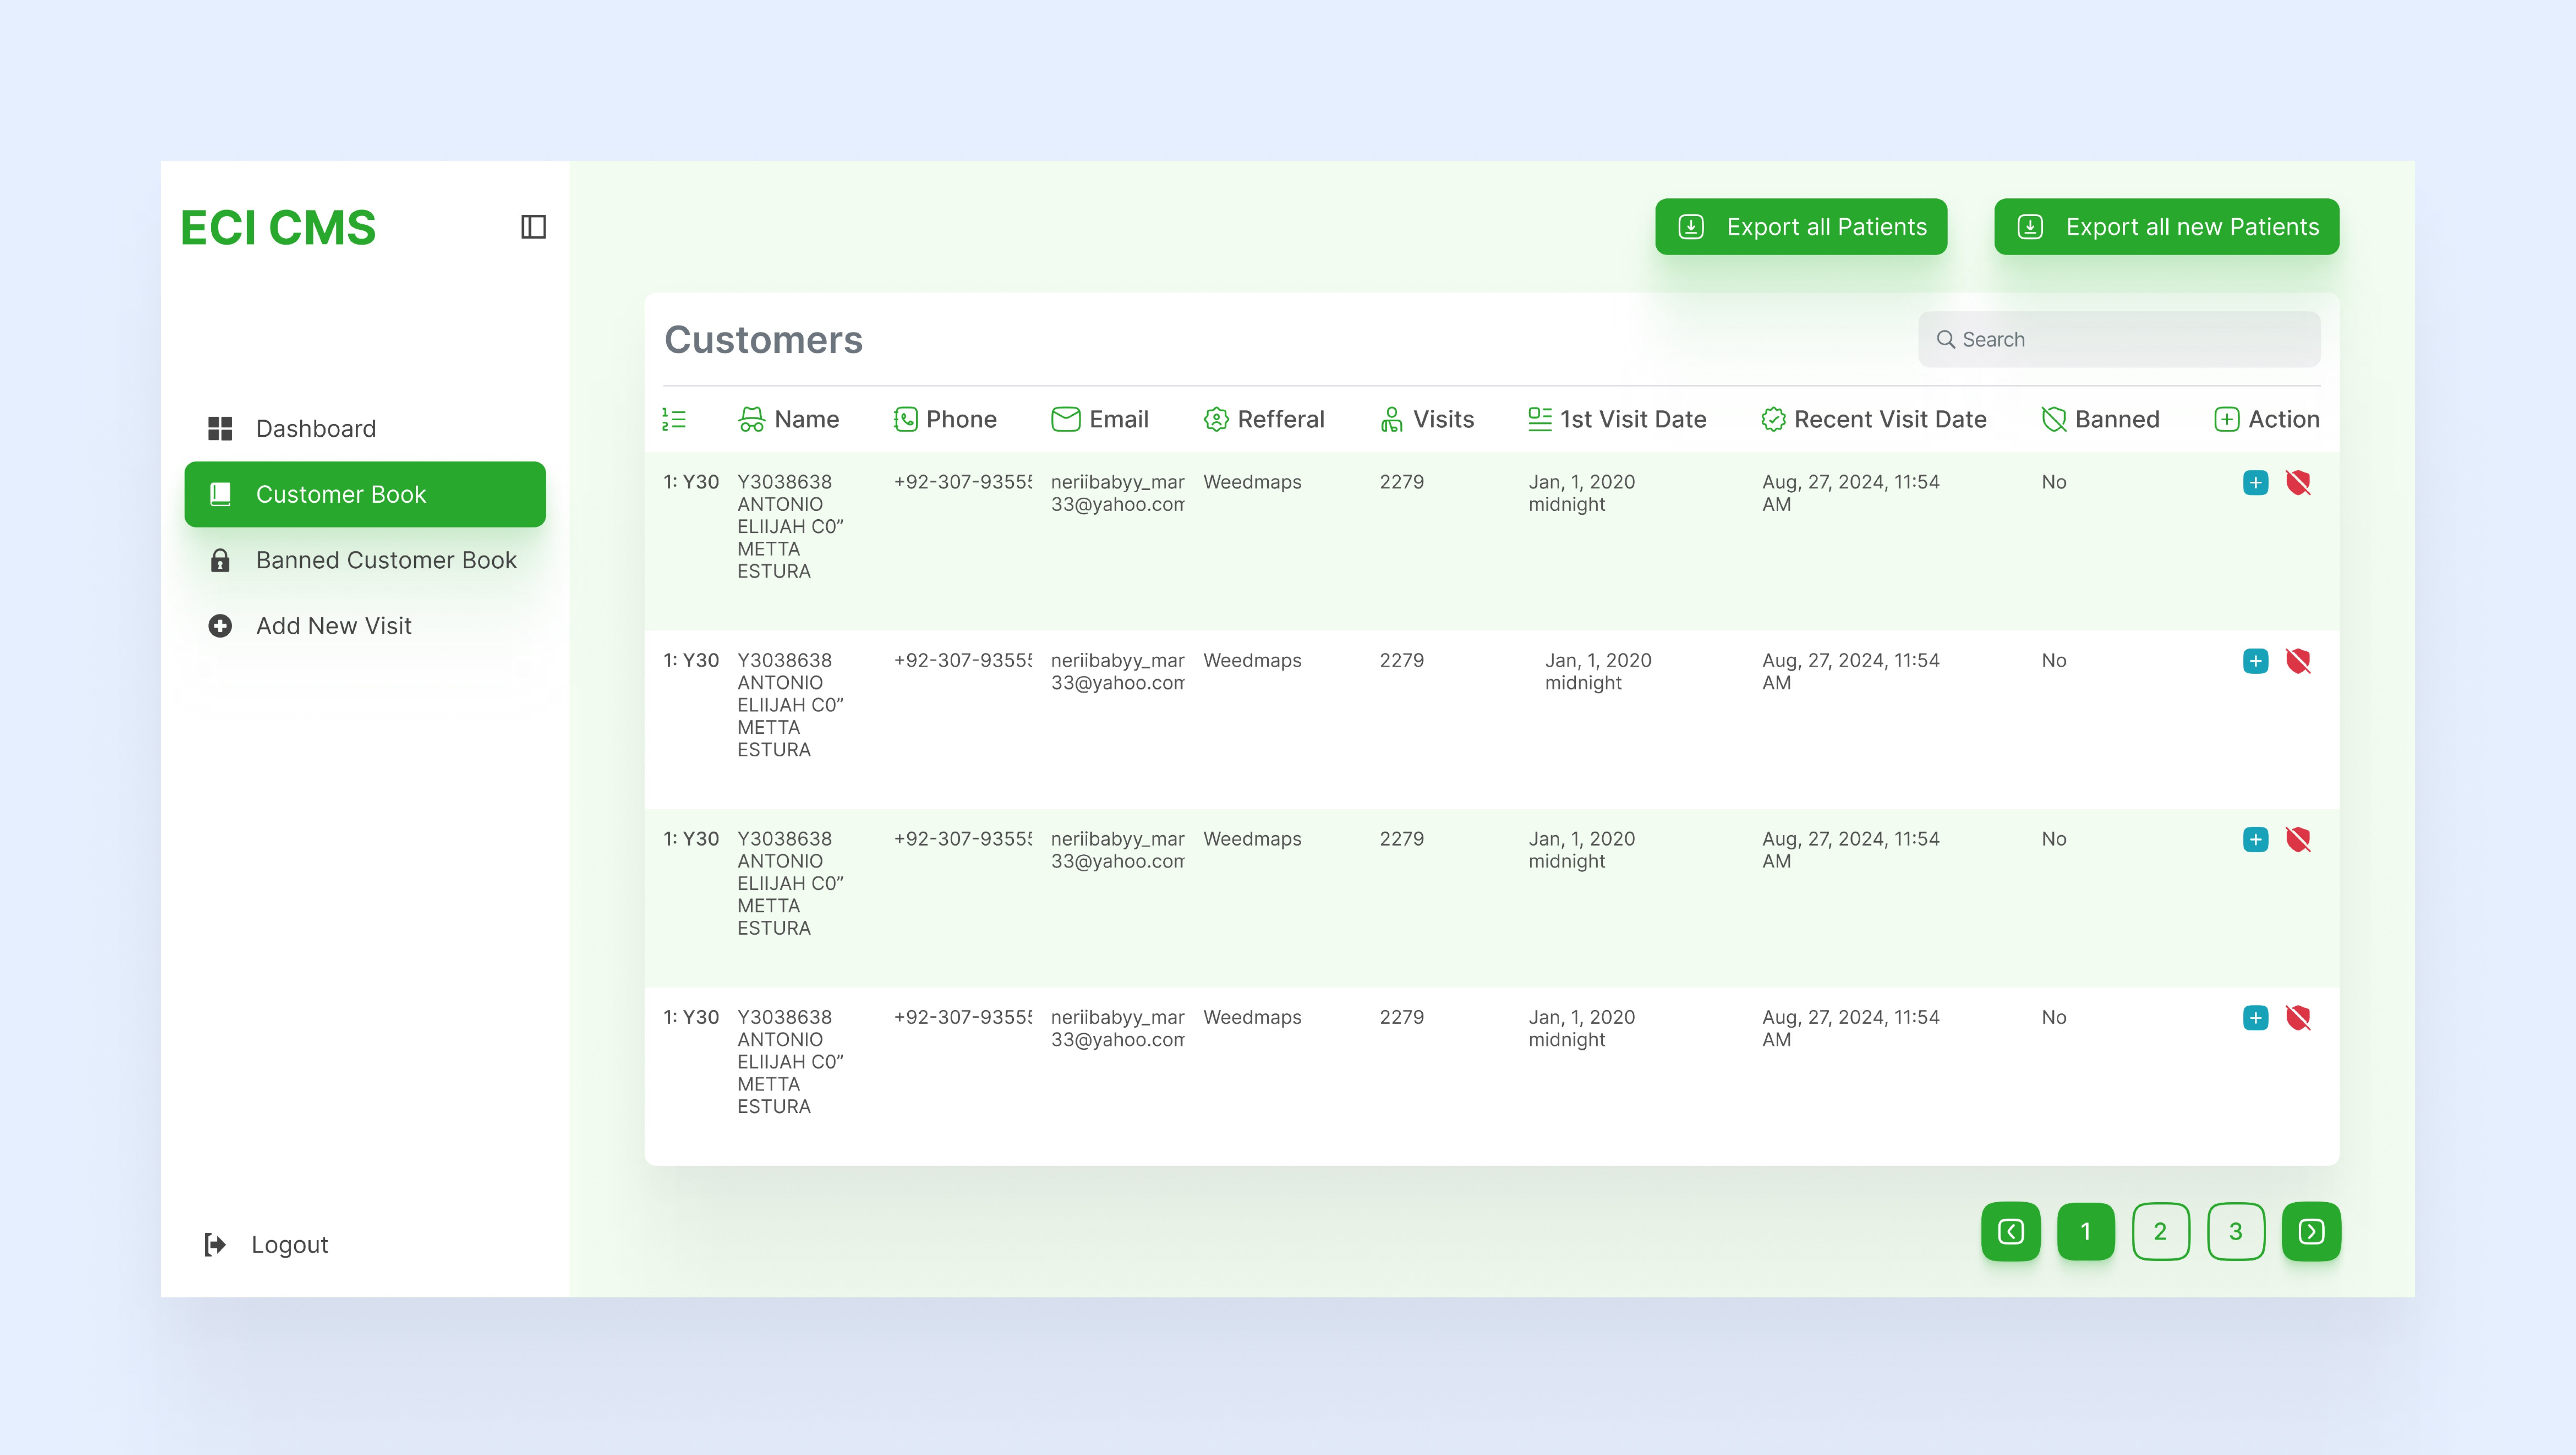Navigate to the Dashboard section

click(x=315, y=428)
